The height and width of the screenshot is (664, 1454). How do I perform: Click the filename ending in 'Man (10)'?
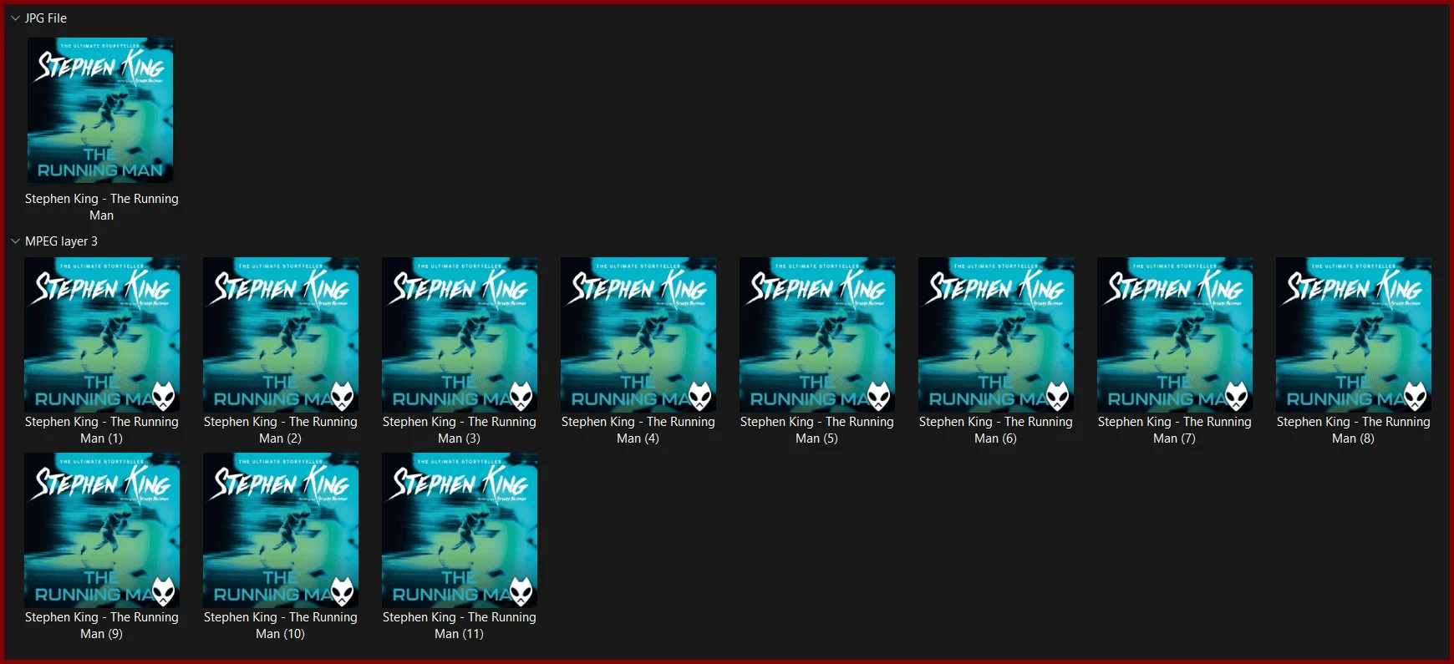coord(281,626)
